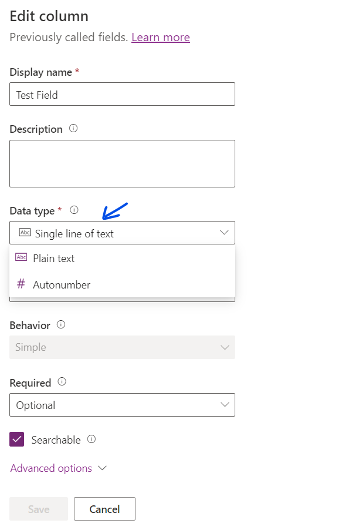Click the hash icon beside Autonumber

coord(21,284)
